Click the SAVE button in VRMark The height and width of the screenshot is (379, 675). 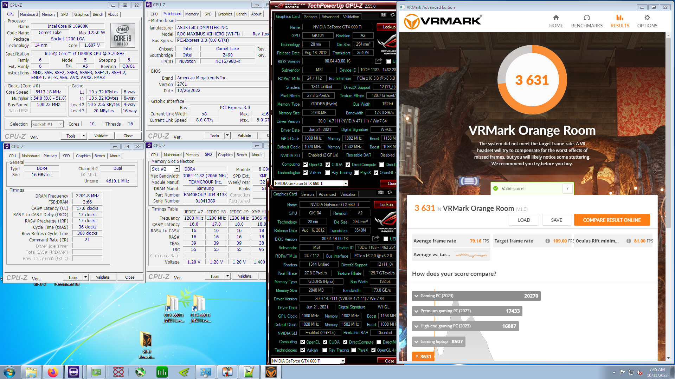point(557,220)
